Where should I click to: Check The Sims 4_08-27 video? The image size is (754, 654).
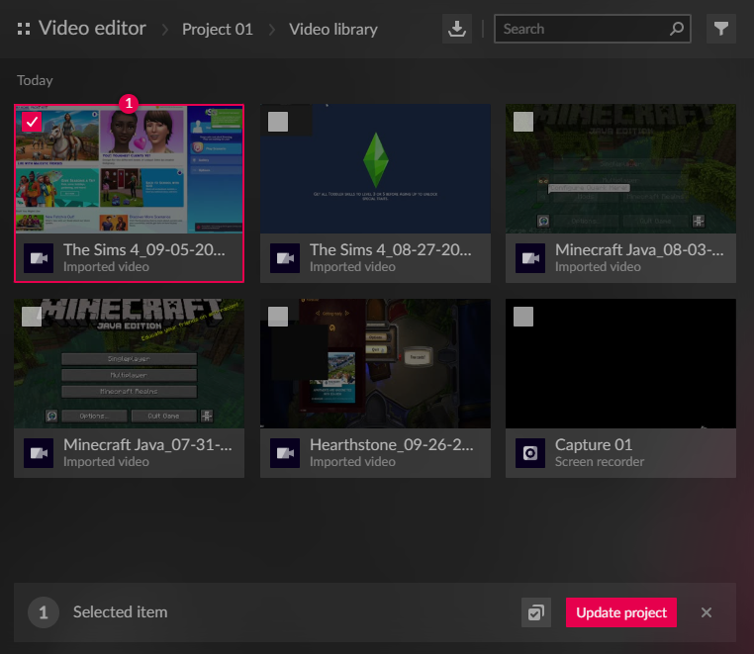click(278, 122)
